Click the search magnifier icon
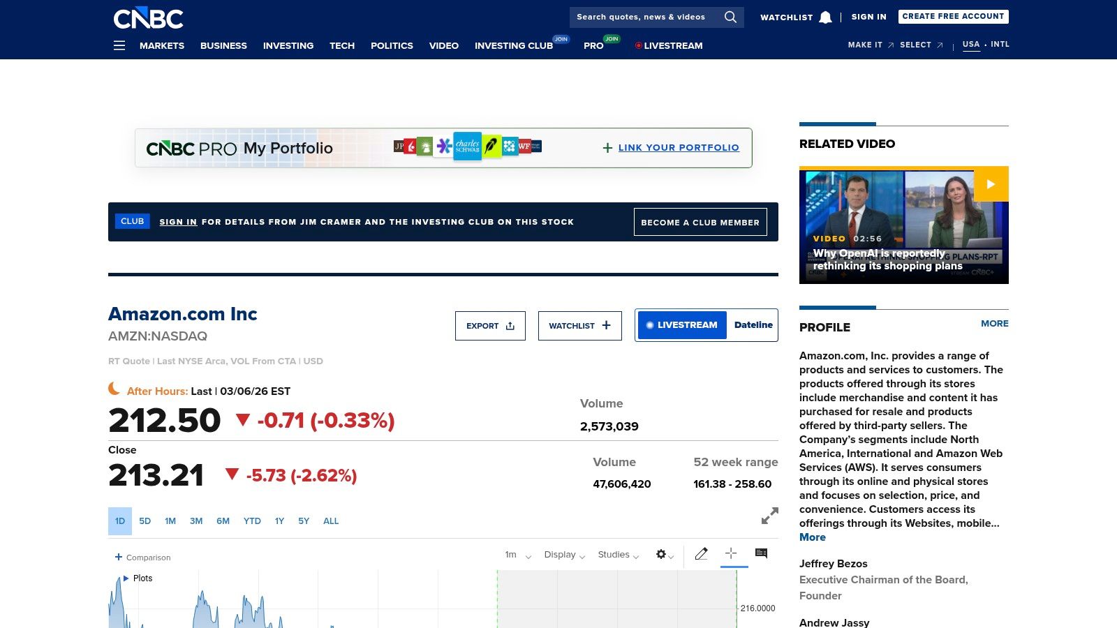 pyautogui.click(x=730, y=17)
